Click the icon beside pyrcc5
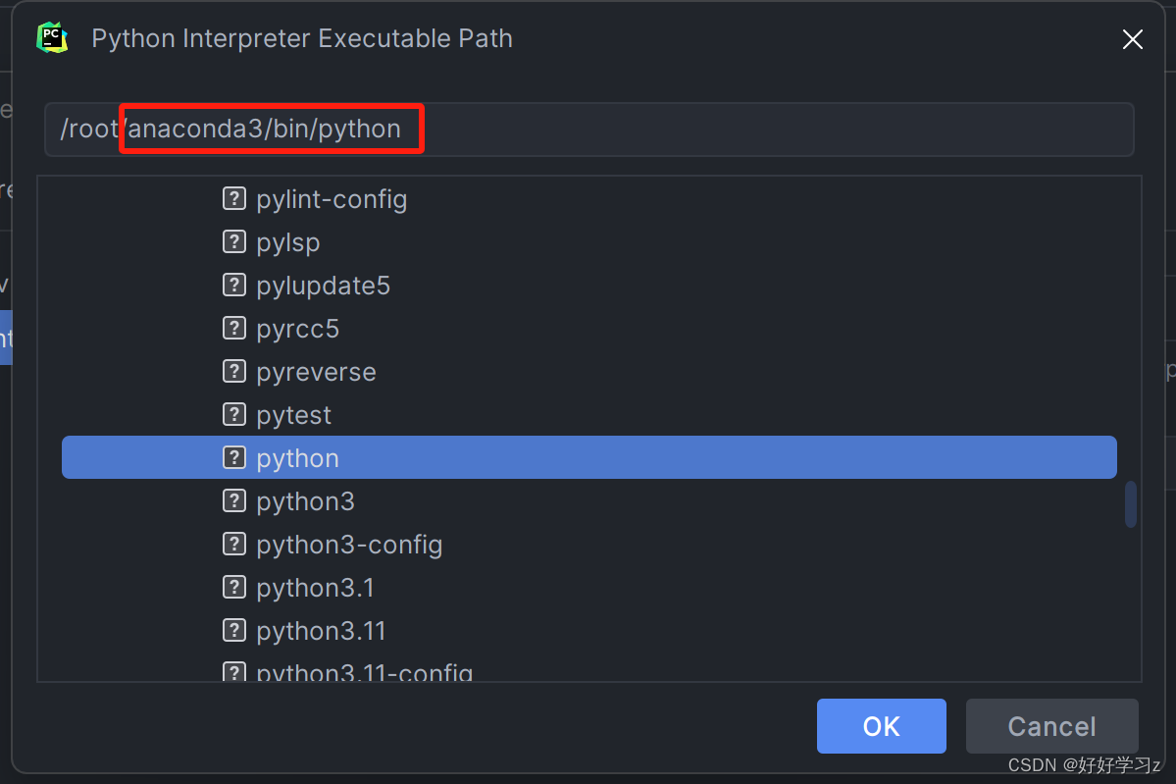The height and width of the screenshot is (784, 1176). coord(234,328)
